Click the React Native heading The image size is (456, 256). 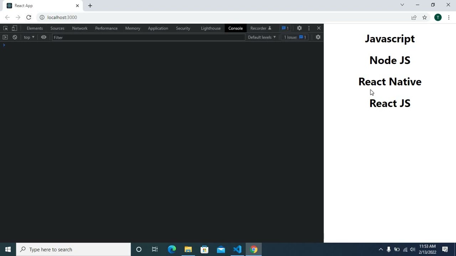(390, 81)
